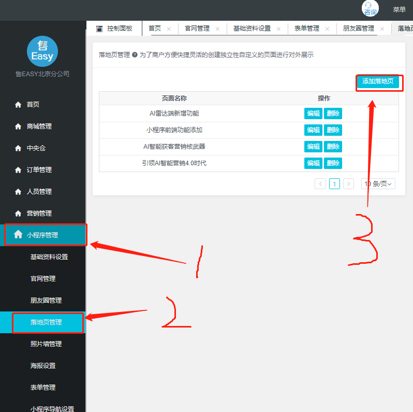Click the panel icon next to 控制面板

[99, 29]
